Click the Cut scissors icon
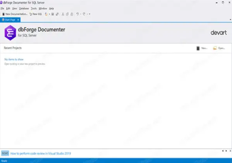 (x=63, y=14)
